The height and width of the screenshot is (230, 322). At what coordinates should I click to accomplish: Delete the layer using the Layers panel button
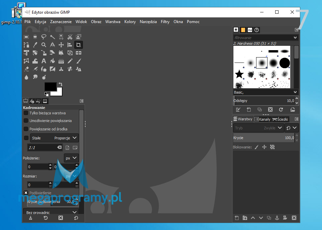(294, 218)
